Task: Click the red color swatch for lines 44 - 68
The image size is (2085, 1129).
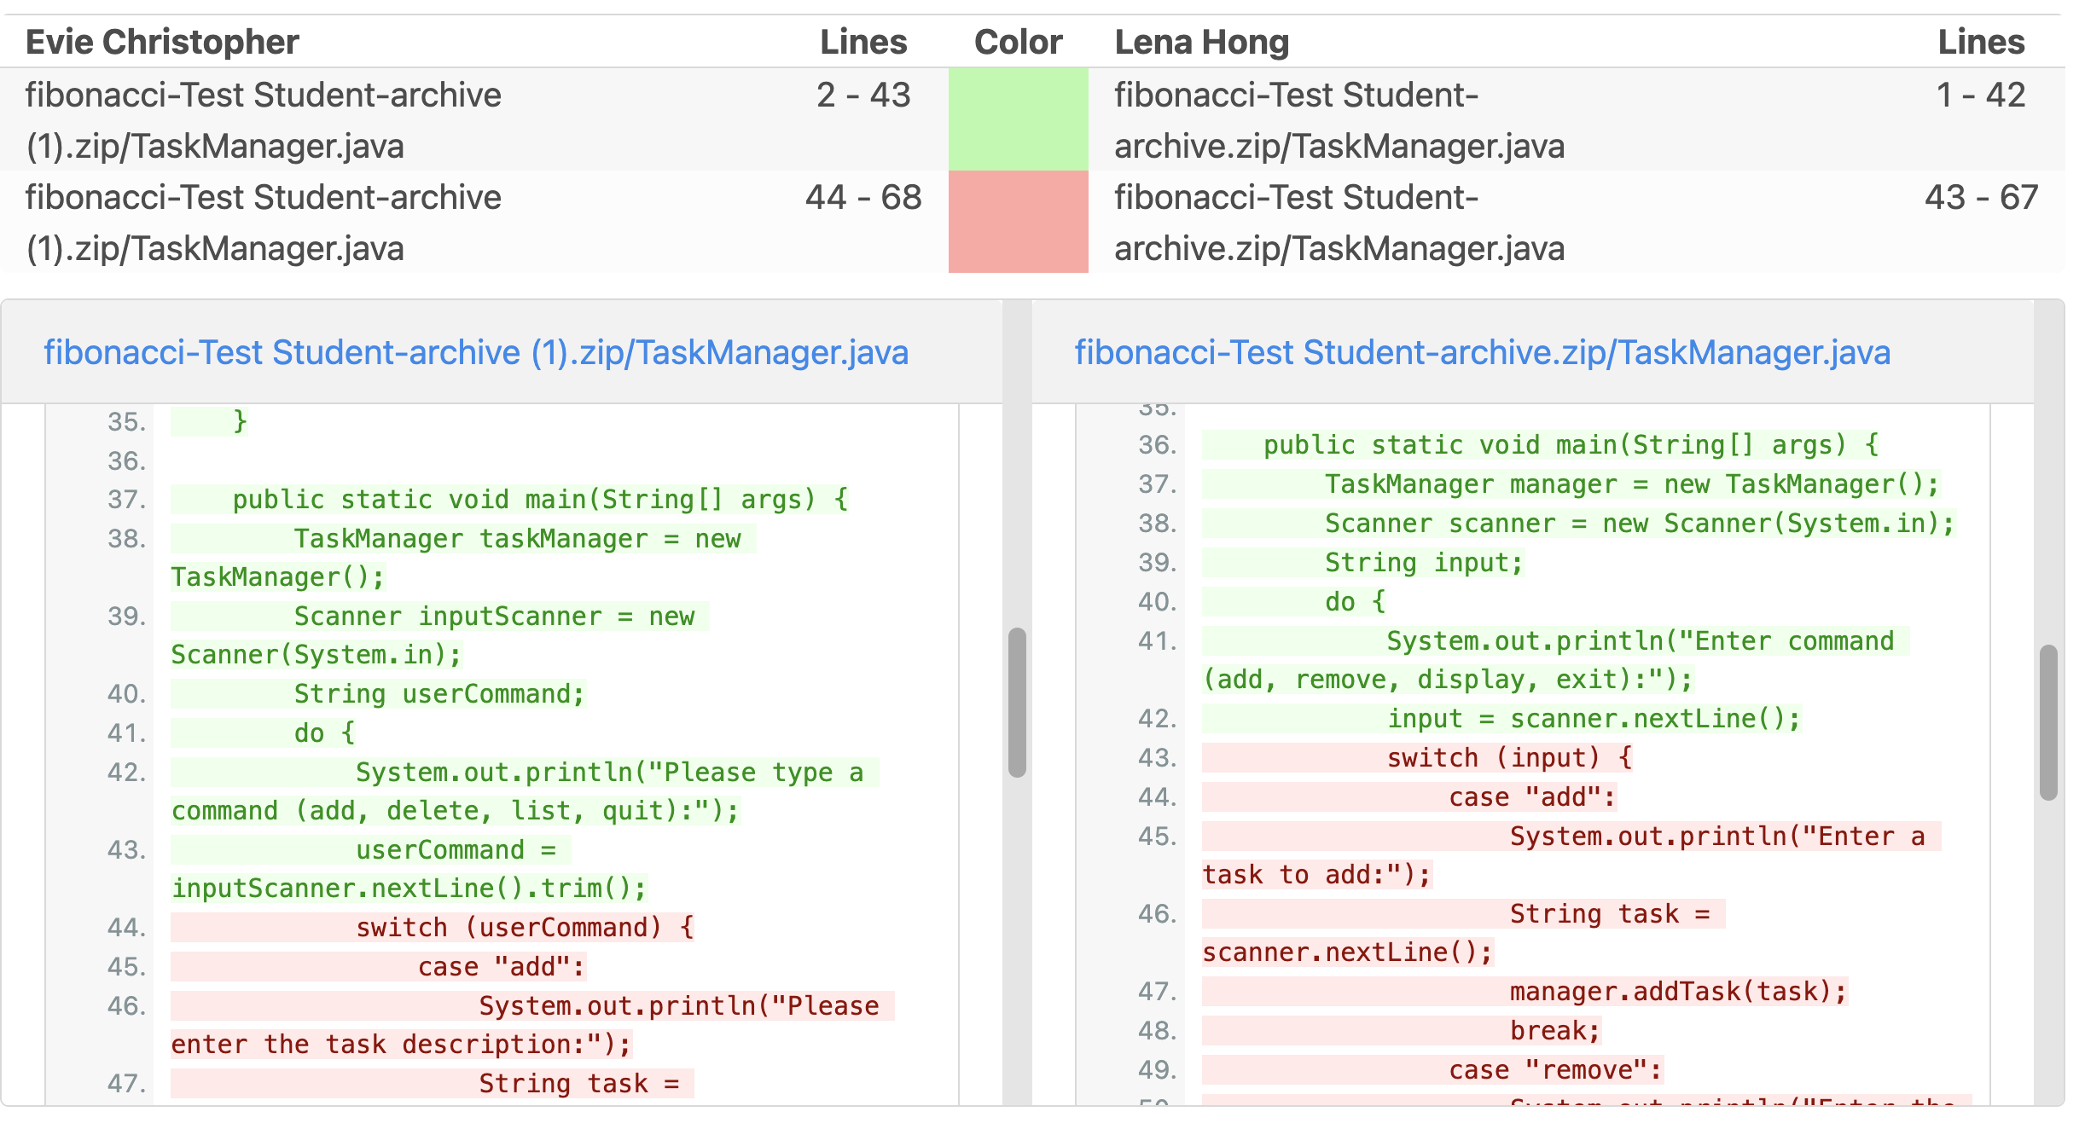Action: [1018, 222]
